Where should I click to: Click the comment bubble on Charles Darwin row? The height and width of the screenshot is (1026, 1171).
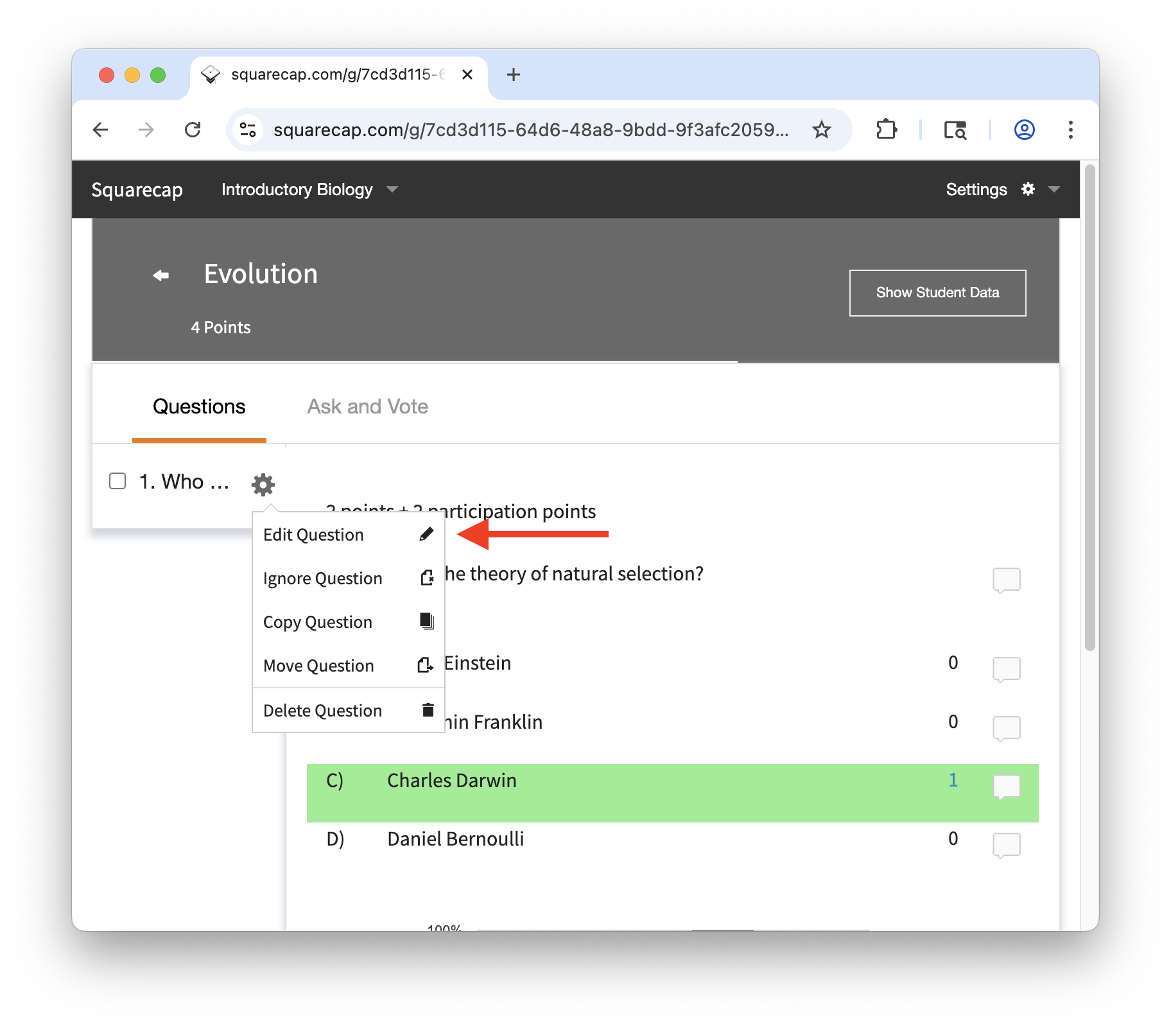click(1006, 786)
